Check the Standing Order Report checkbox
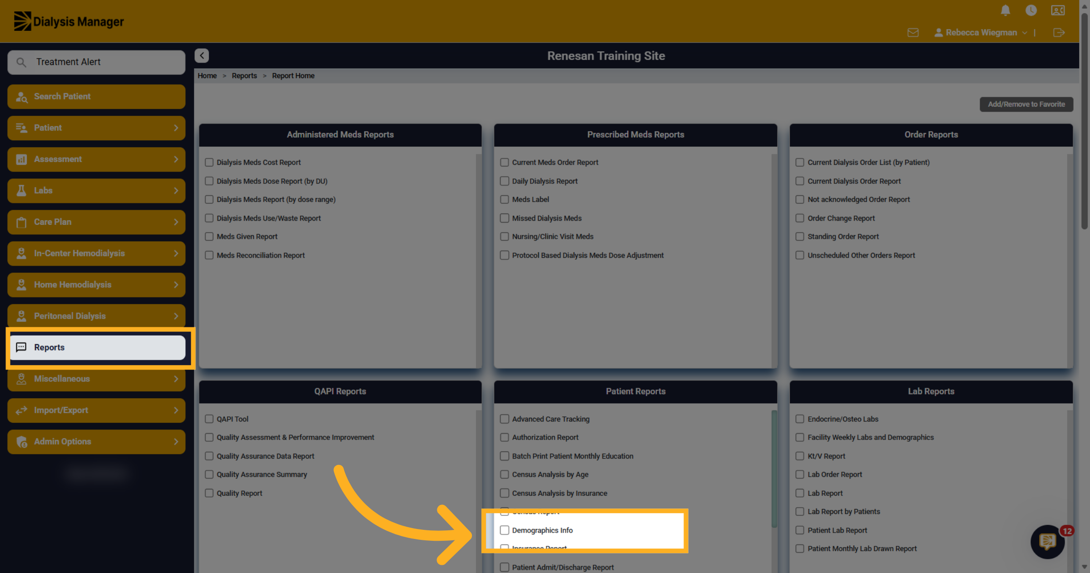This screenshot has width=1090, height=573. (800, 237)
